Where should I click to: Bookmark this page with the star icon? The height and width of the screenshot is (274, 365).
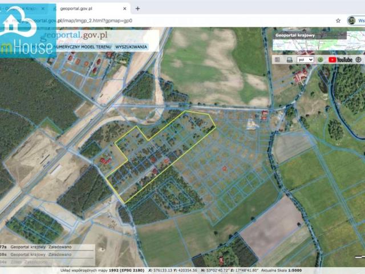coord(338,20)
